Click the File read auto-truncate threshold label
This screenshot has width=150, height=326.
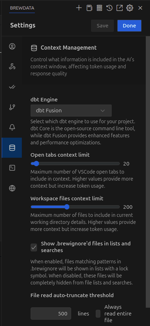click(x=72, y=295)
